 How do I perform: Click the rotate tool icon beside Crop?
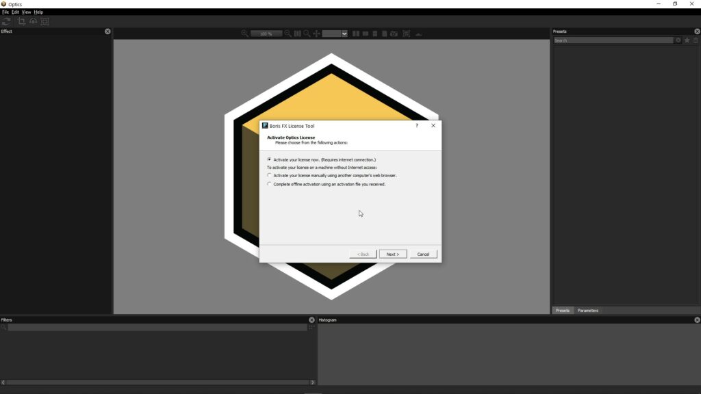33,21
